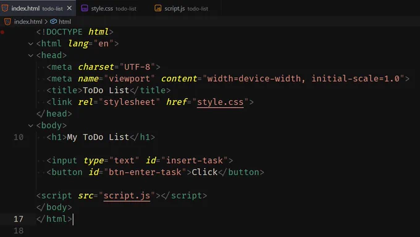Click line number 18 in gutter
The height and width of the screenshot is (237, 420).
point(19,231)
